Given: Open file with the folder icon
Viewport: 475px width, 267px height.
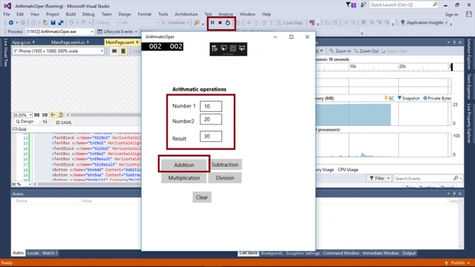Looking at the screenshot, I should coord(45,23).
